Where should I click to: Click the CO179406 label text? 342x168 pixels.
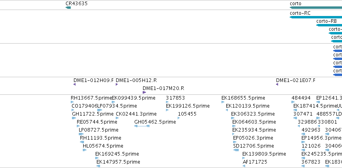tap(84, 106)
